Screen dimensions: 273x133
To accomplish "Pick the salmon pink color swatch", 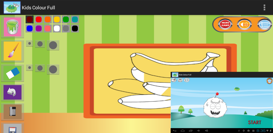I will tap(48, 28).
